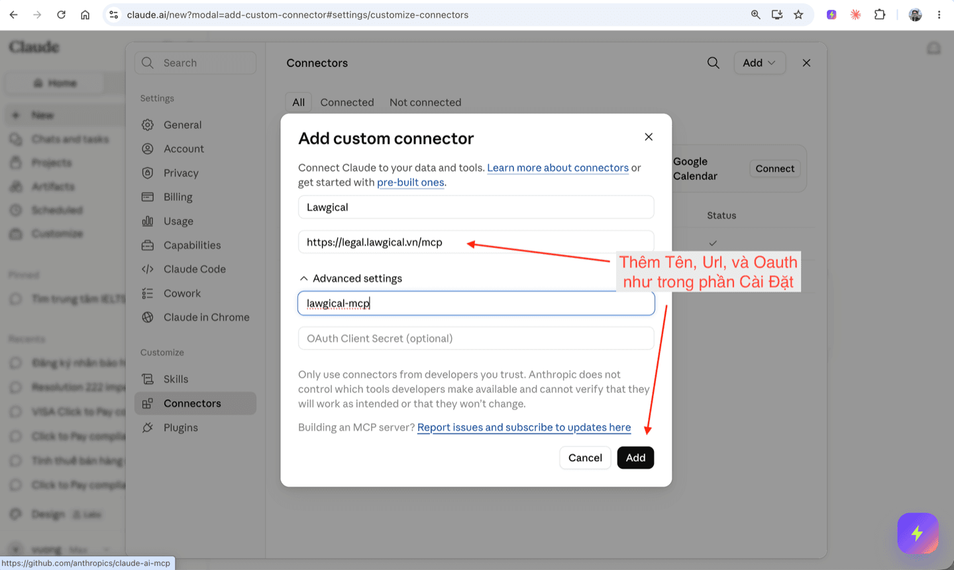Open Cowork settings

[x=195, y=293]
